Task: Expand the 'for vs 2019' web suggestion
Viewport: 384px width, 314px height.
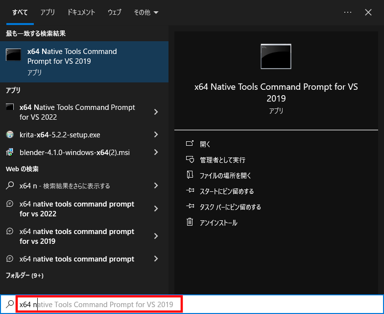Action: (x=156, y=236)
